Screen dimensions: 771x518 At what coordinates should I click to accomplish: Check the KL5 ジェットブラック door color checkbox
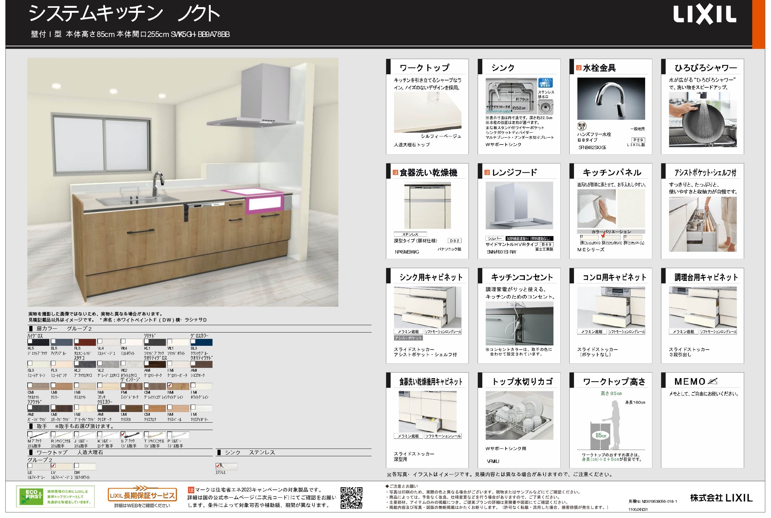(30, 341)
